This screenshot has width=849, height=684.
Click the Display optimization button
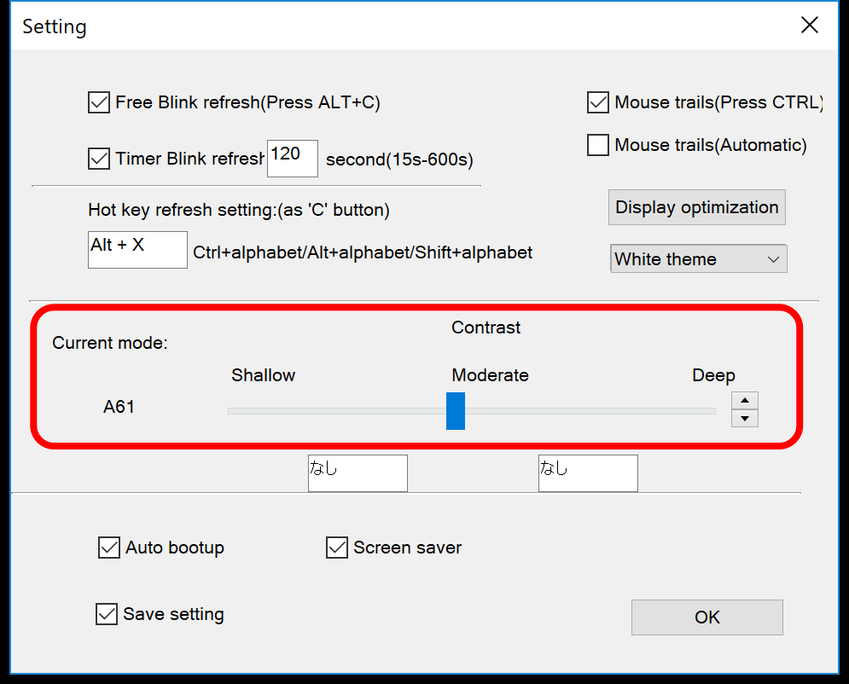[x=697, y=207]
